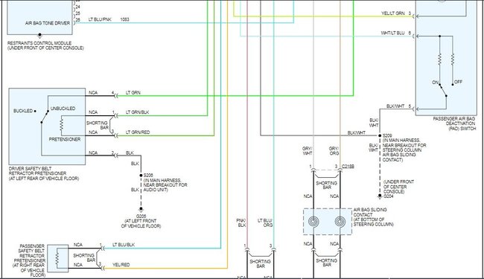Screen dimensions: 484x279
Task: Click the AT LEFT FRONT OF VEHICLE FLOOR note
Action: click(x=141, y=223)
